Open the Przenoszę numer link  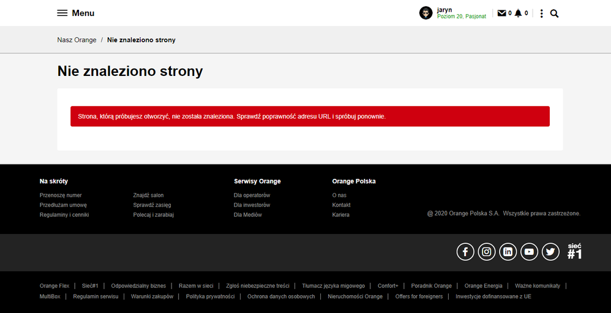(x=61, y=195)
